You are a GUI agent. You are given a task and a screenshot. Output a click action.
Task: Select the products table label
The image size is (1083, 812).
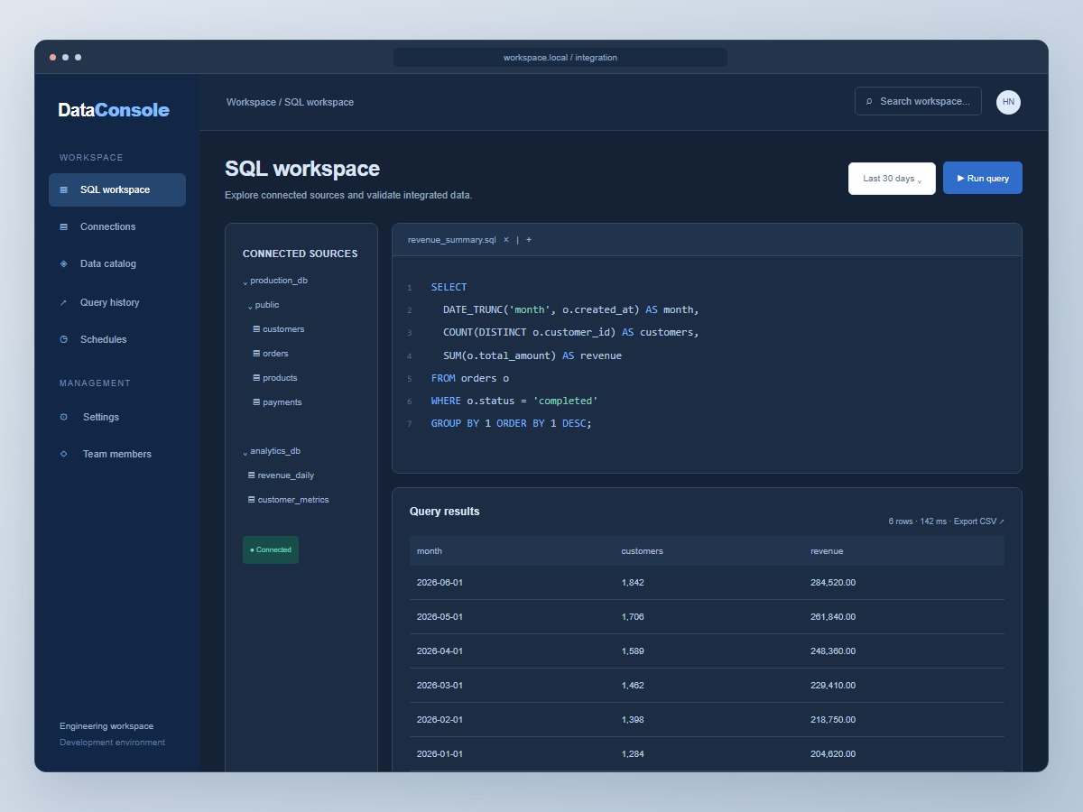coord(280,378)
